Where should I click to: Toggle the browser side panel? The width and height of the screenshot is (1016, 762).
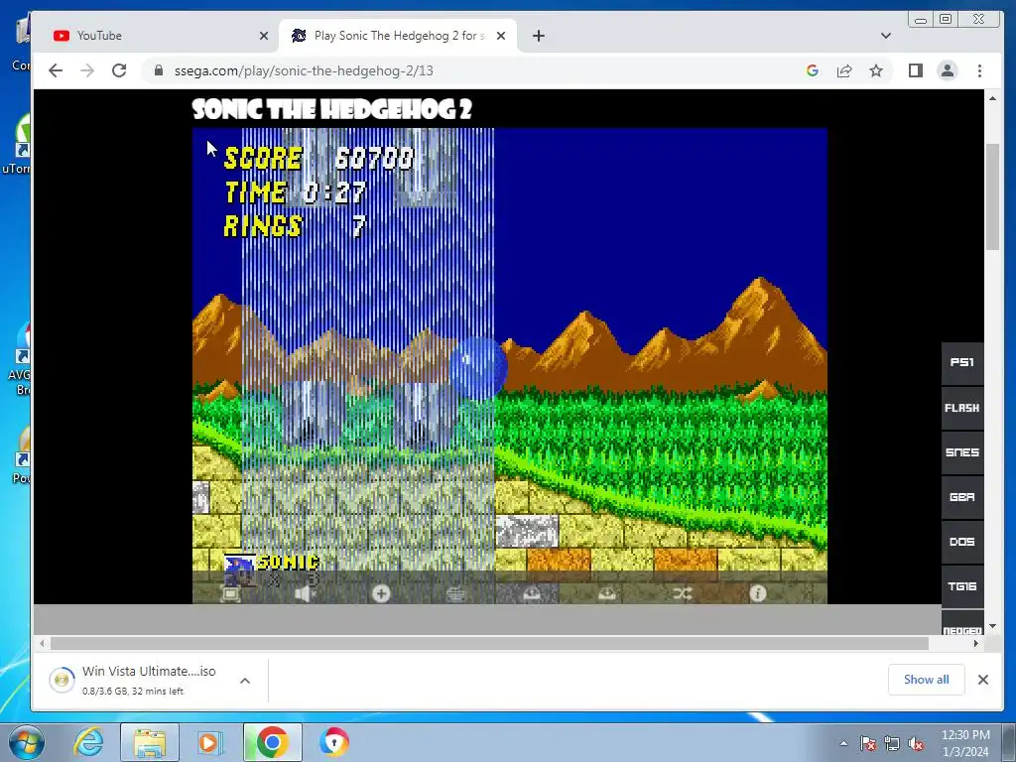[x=916, y=70]
